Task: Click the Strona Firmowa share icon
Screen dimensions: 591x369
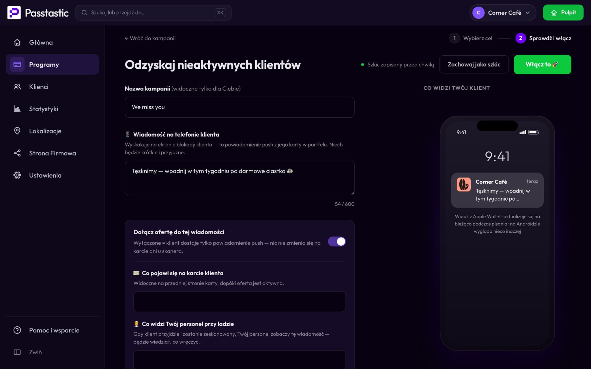Action: point(17,153)
